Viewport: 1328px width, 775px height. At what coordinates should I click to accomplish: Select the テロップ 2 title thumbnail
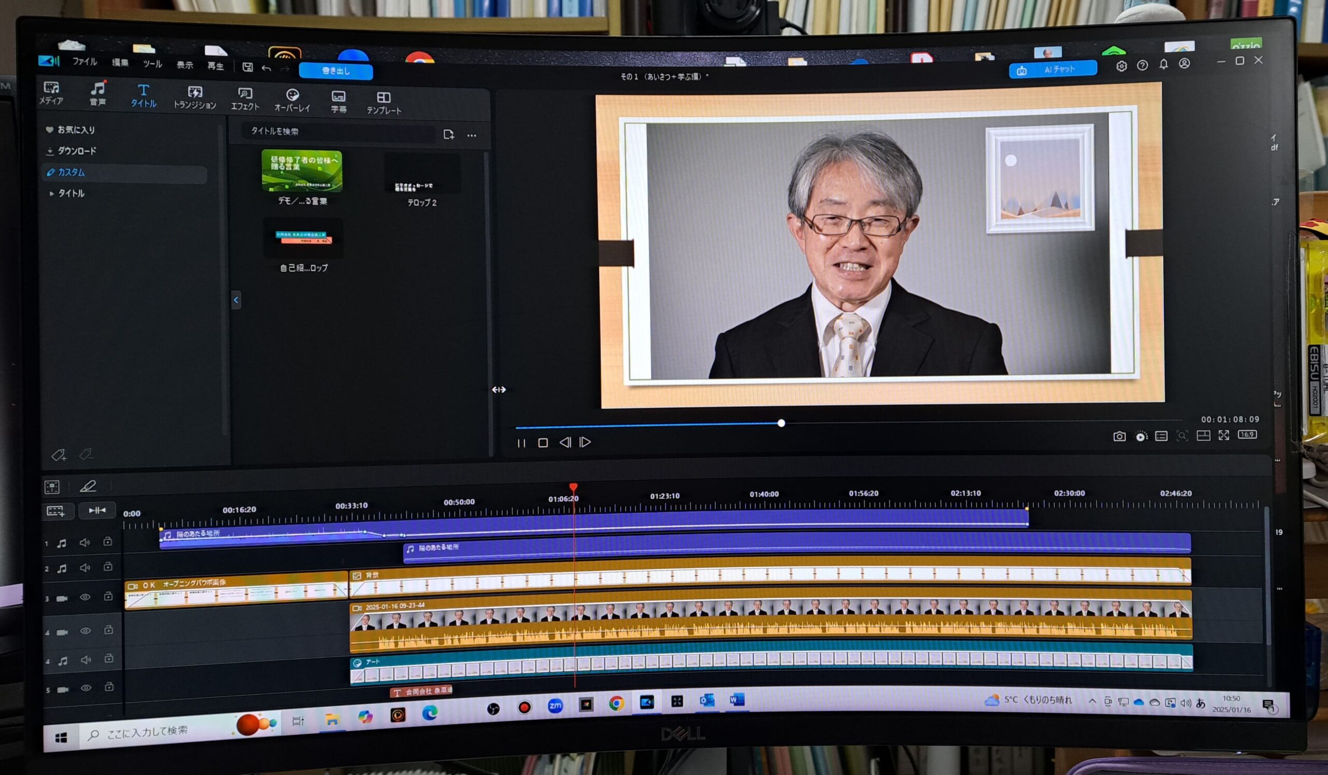422,174
